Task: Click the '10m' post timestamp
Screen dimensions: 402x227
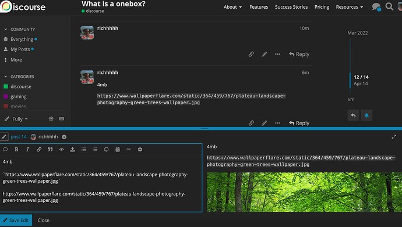Action: (x=304, y=28)
